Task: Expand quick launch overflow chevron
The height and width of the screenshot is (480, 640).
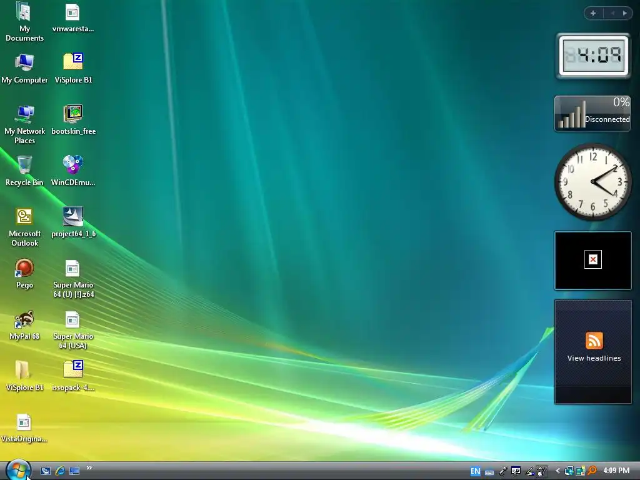Action: pos(89,467)
